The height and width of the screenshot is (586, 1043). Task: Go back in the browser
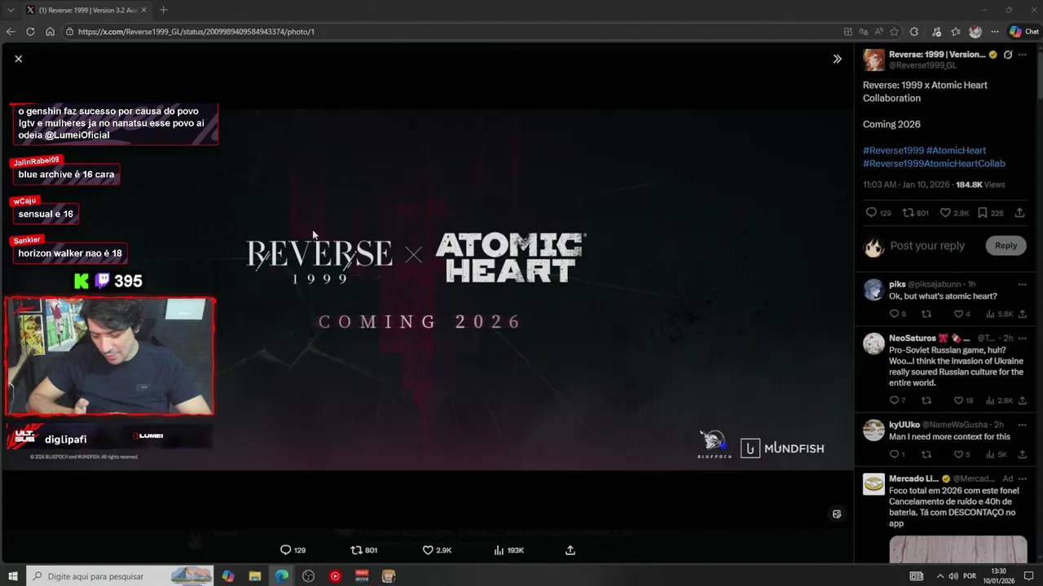(x=11, y=32)
